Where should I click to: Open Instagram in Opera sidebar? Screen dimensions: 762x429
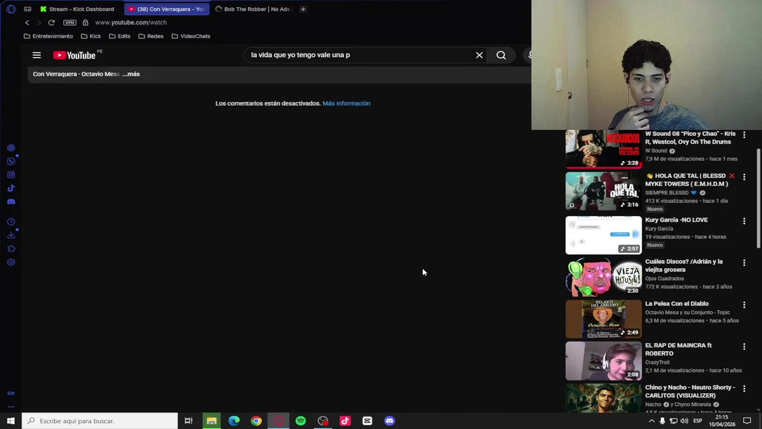pos(11,175)
